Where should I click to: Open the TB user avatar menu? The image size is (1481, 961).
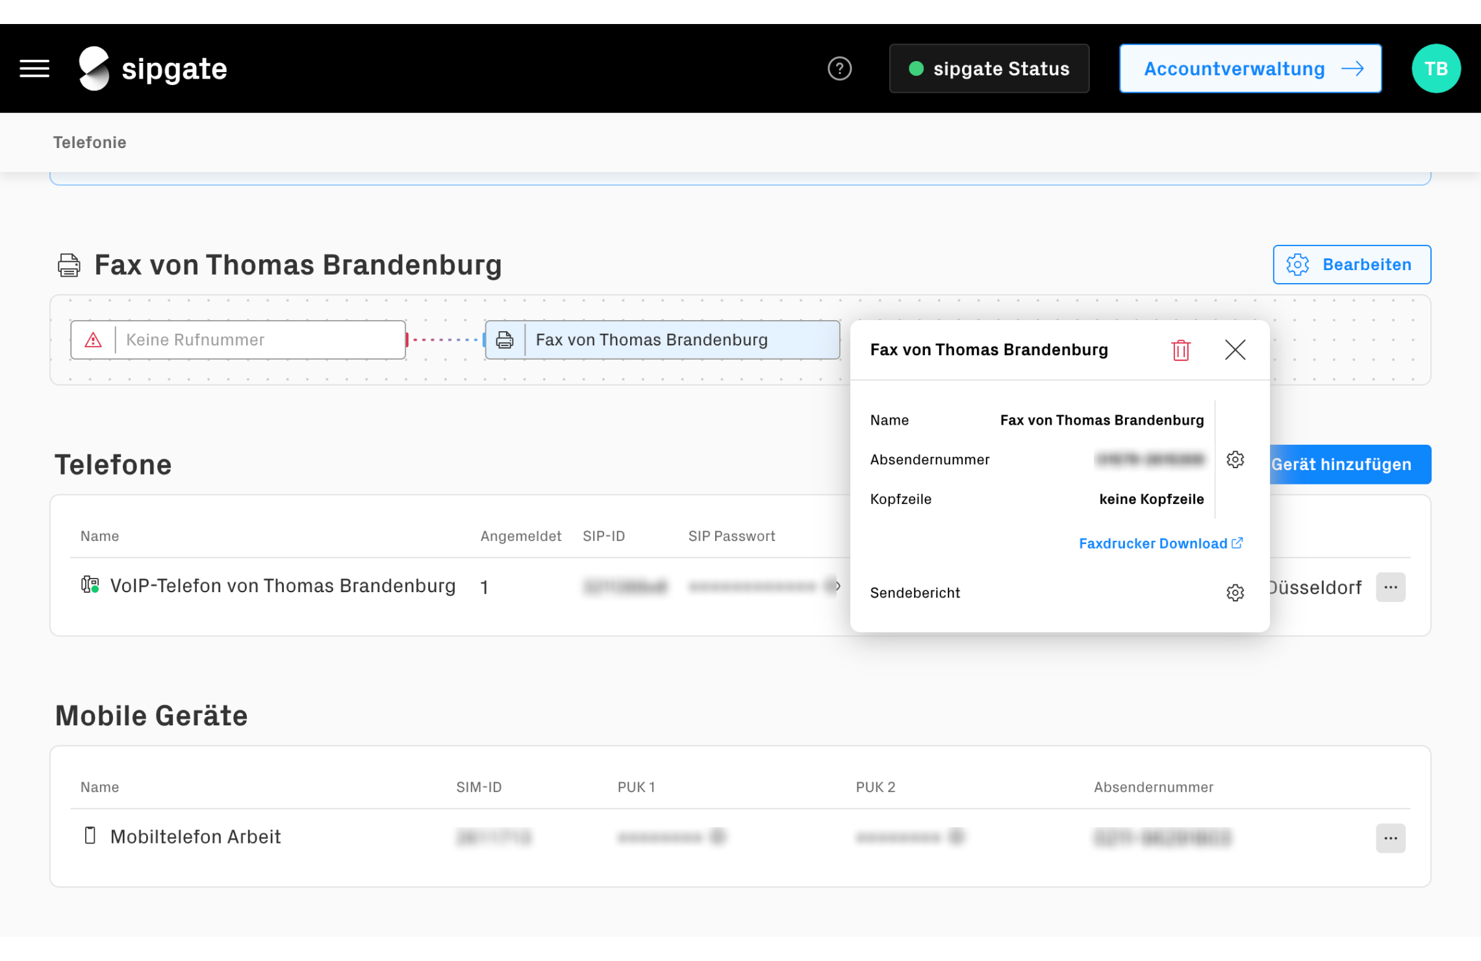pos(1436,68)
